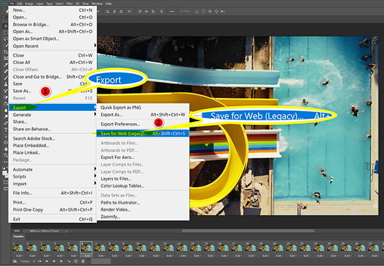Choose Quick Export as PNG

(x=143, y=108)
